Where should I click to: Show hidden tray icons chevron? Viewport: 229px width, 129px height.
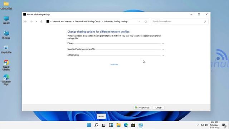coord(198,125)
